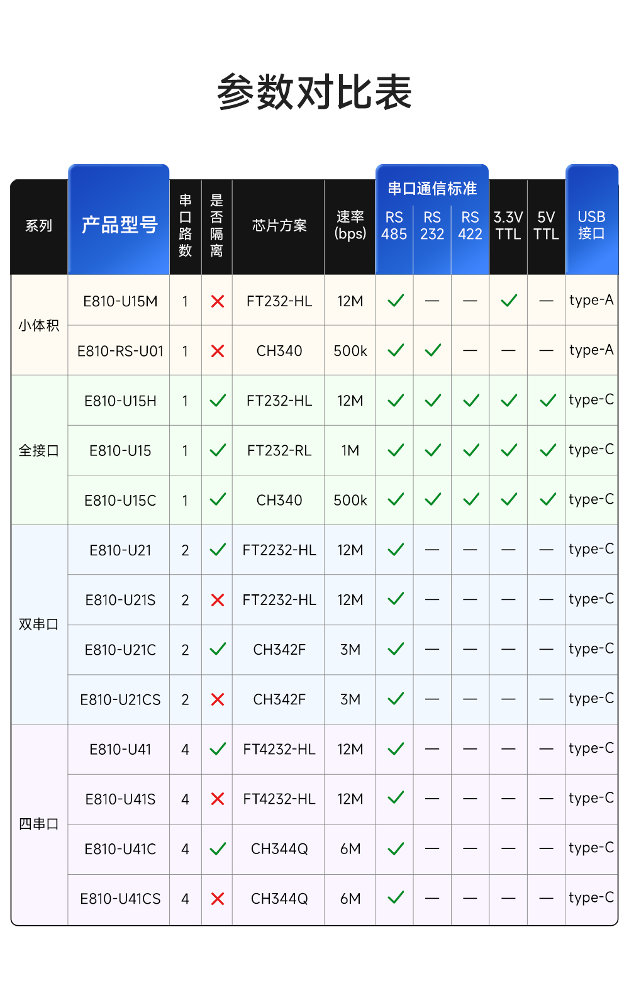Click the RS 485 check mark for E810-U41CS
629x1005 pixels.
396,897
